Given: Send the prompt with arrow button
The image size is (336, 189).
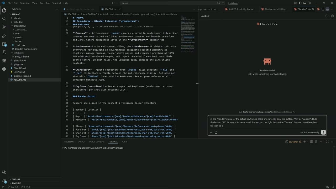Looking at the screenshot, I should [x=323, y=132].
